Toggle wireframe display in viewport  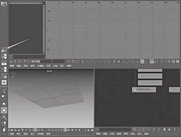tap(62, 130)
